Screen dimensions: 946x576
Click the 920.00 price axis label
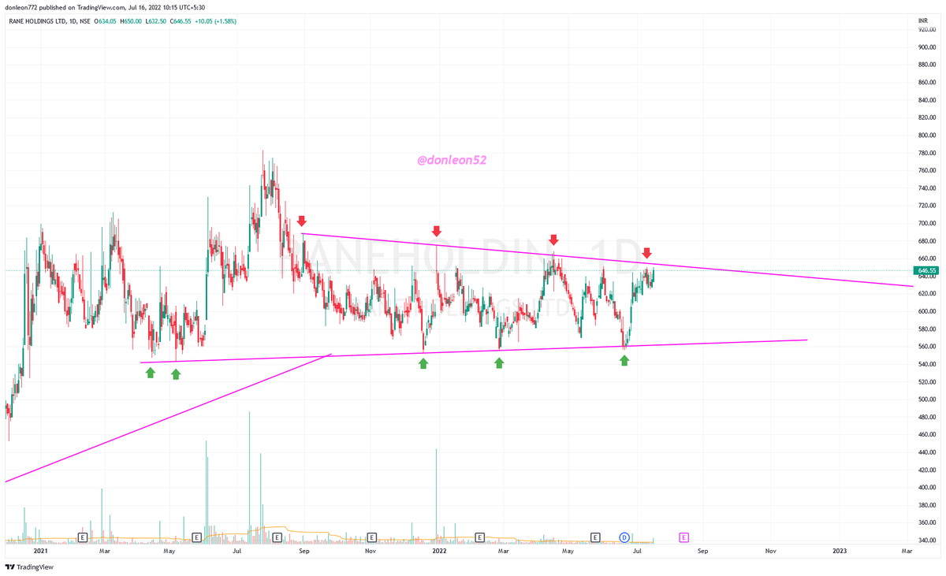pyautogui.click(x=926, y=30)
